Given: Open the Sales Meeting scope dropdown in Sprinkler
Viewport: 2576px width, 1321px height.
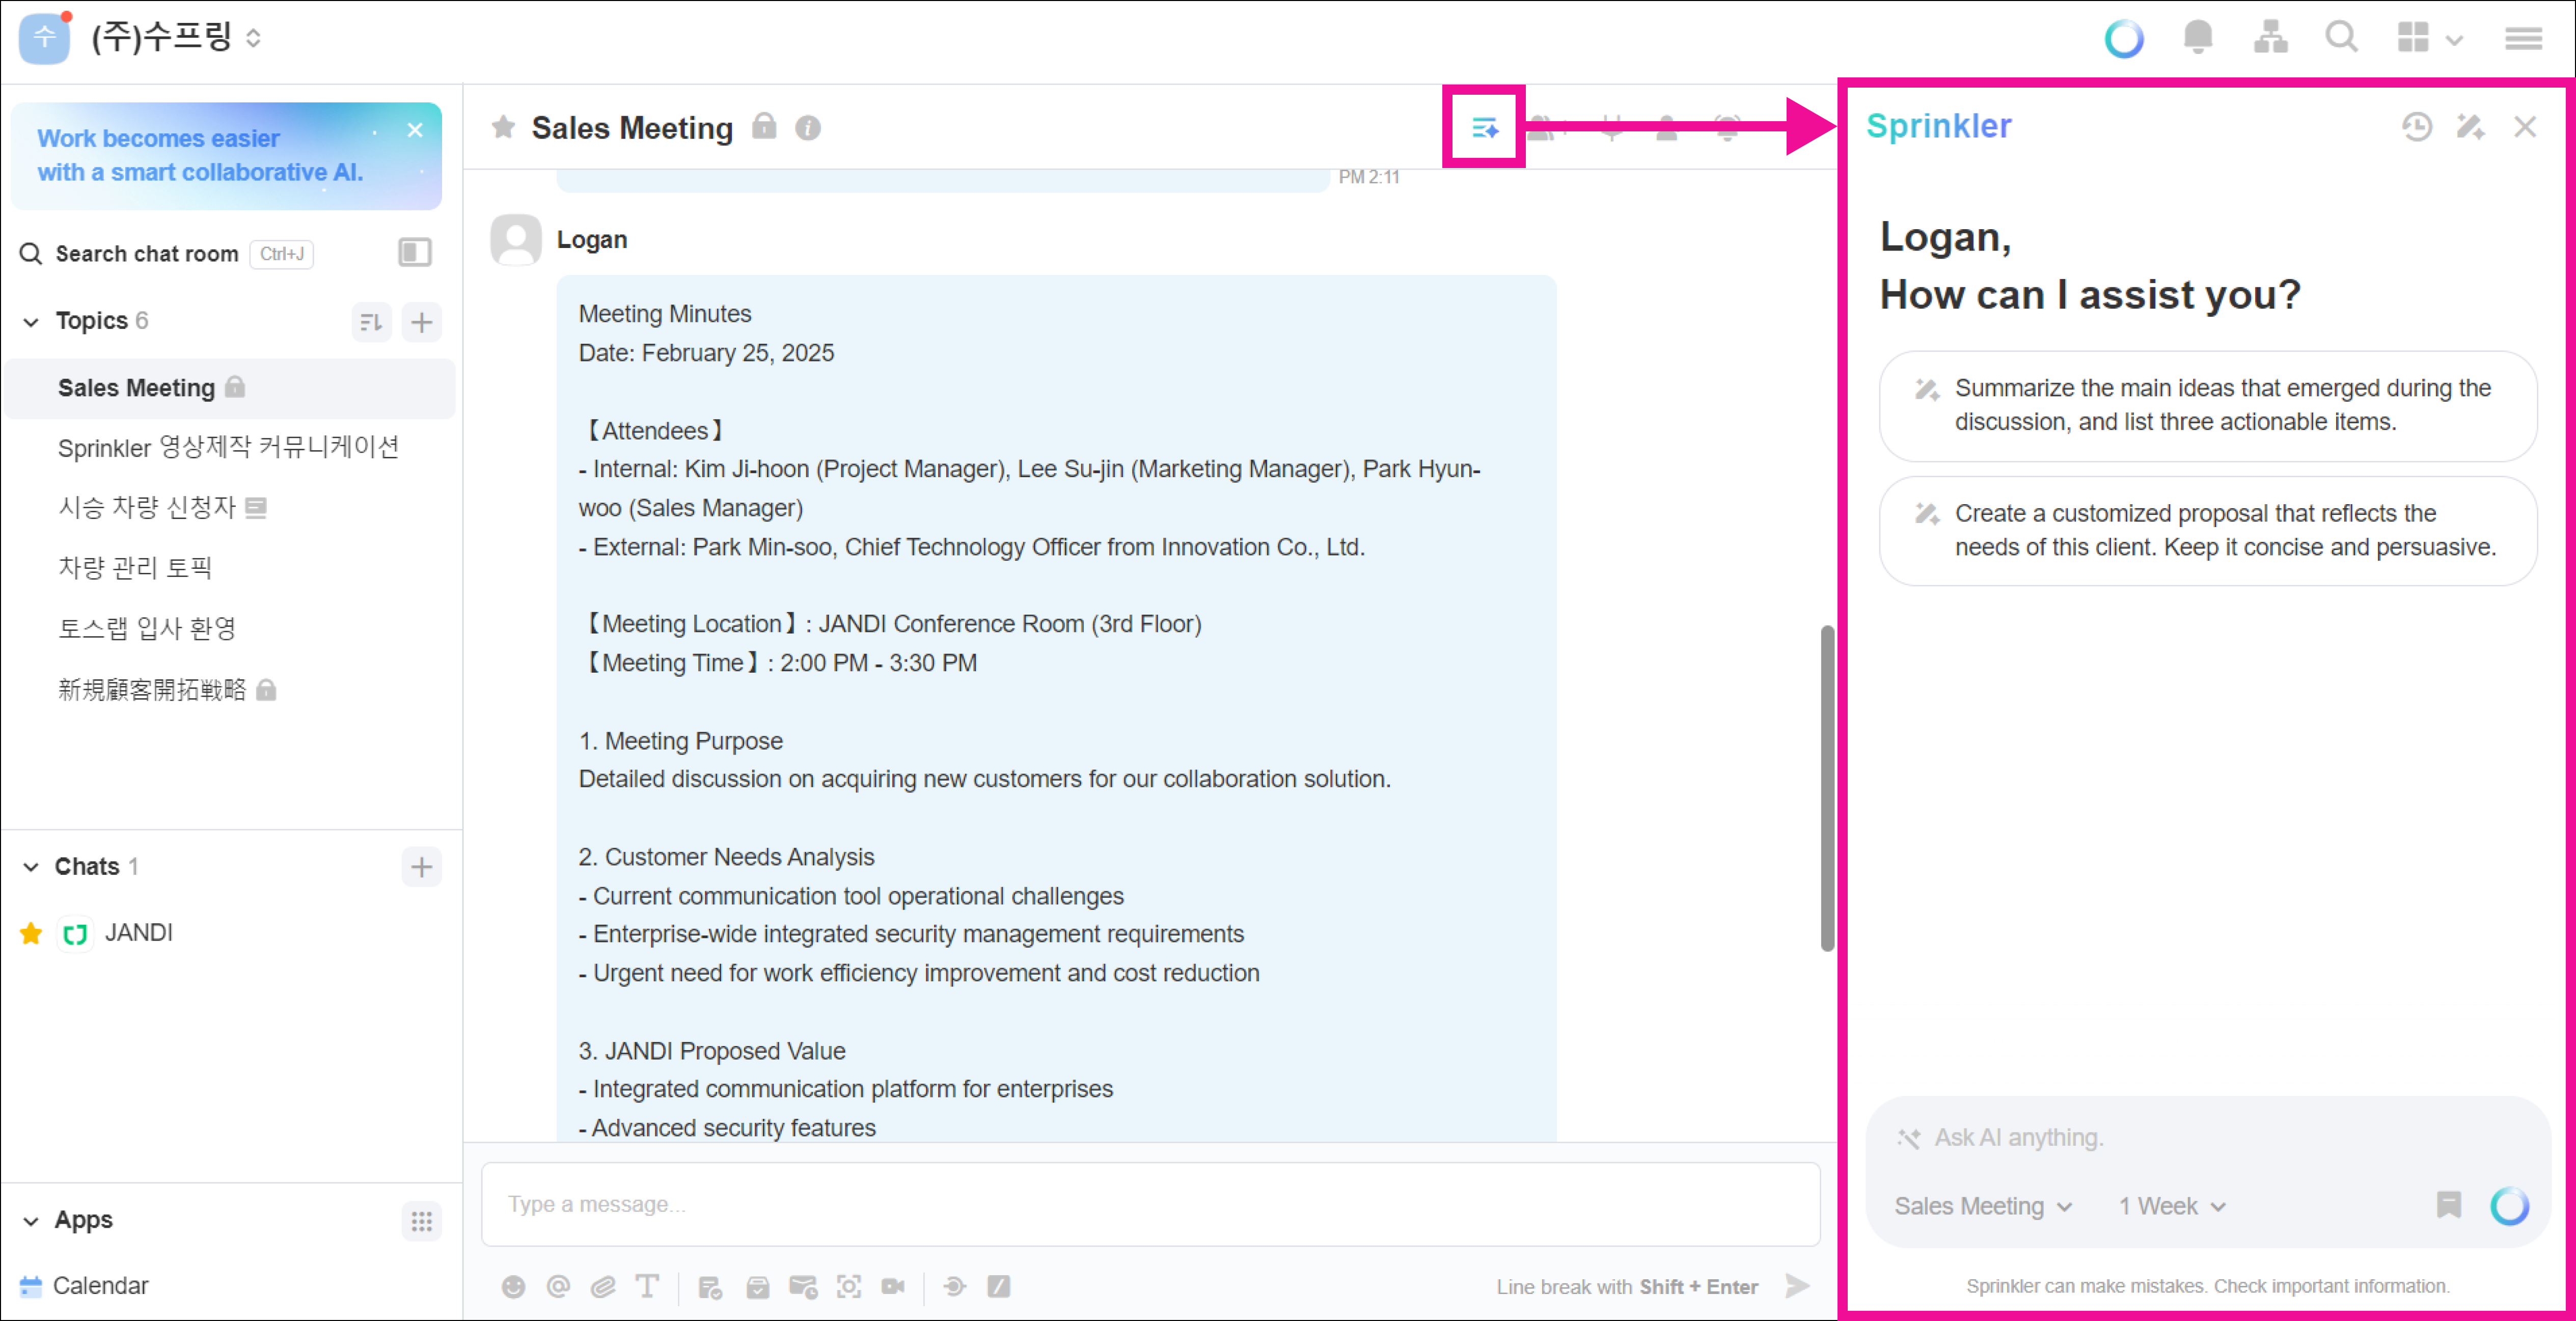Looking at the screenshot, I should click(x=1982, y=1206).
